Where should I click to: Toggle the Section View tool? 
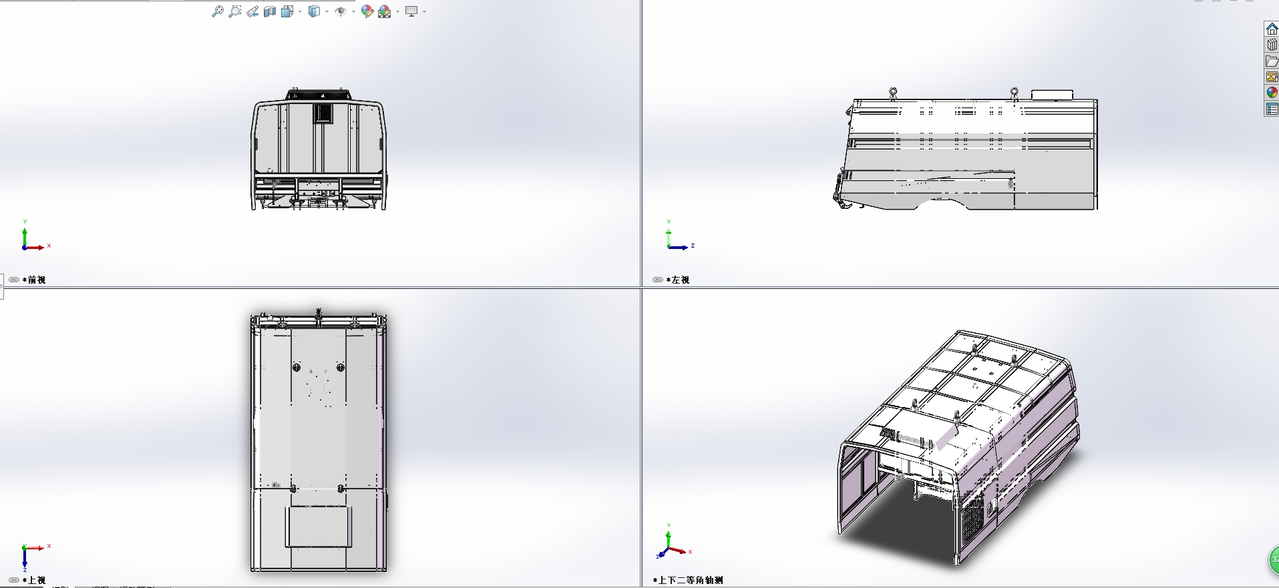[270, 11]
